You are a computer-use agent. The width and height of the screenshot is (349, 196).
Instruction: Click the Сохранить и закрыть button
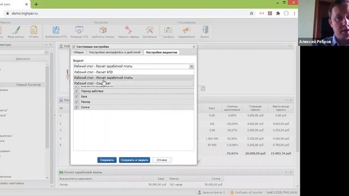click(x=135, y=160)
